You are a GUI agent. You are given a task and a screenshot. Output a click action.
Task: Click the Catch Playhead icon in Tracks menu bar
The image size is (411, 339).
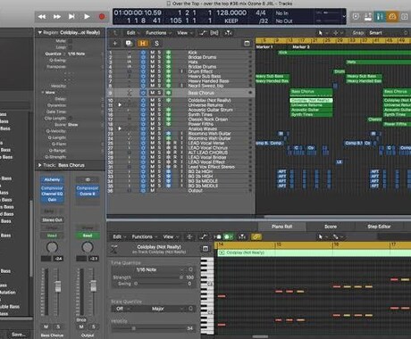pyautogui.click(x=228, y=33)
